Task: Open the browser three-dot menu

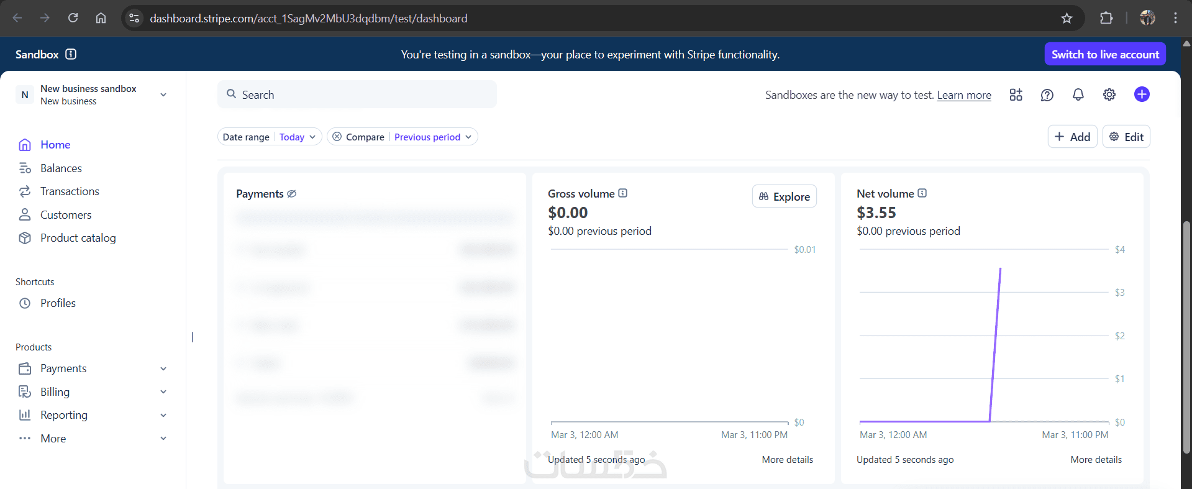Action: pyautogui.click(x=1175, y=18)
